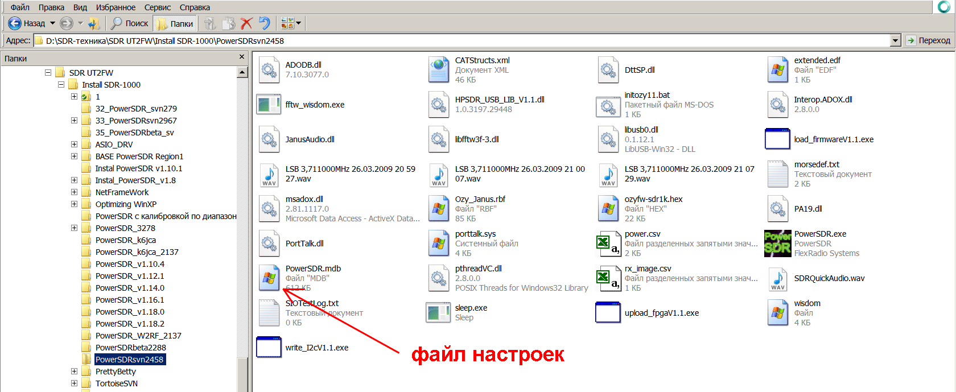Expand the PowerSDR_3278 folder node
Viewport: 956px width, 392px height.
(x=74, y=228)
